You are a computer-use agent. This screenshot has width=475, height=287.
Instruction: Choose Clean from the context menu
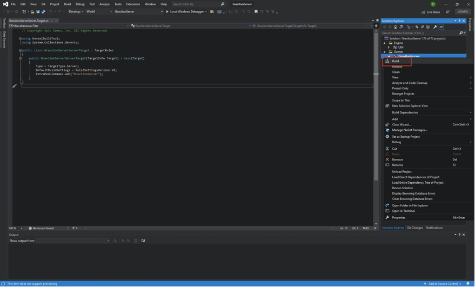428,72
